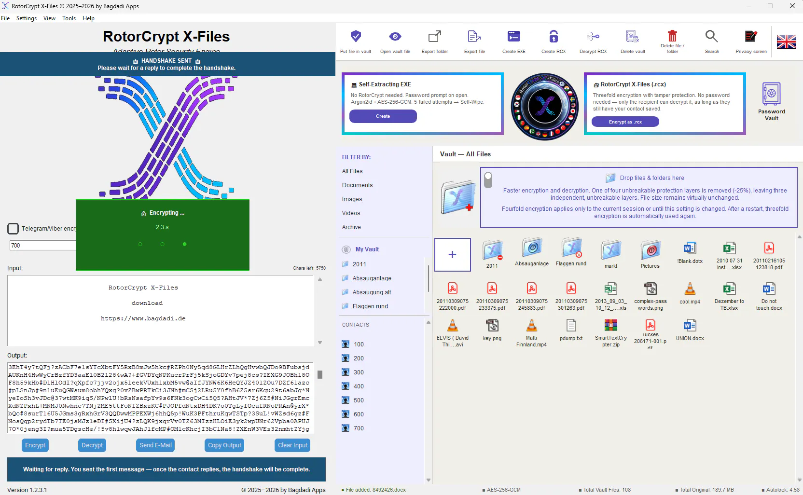
Task: Filter vault by Documents
Action: [x=357, y=185]
